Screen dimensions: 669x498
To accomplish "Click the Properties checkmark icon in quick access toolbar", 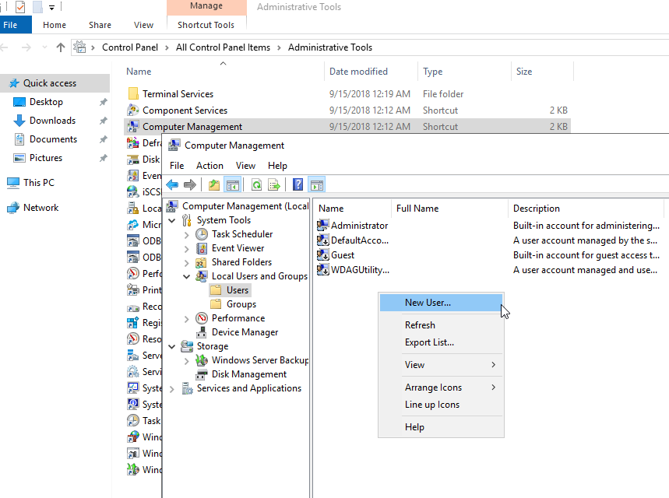I will pyautogui.click(x=20, y=7).
